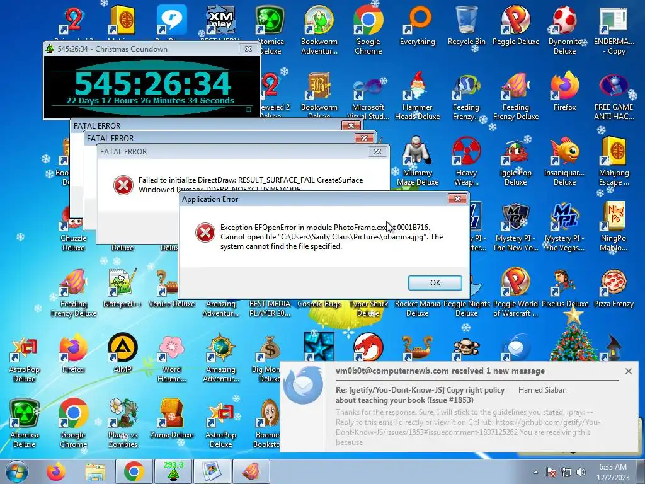Select the Plants vs Zombies shortcut

[x=122, y=423]
